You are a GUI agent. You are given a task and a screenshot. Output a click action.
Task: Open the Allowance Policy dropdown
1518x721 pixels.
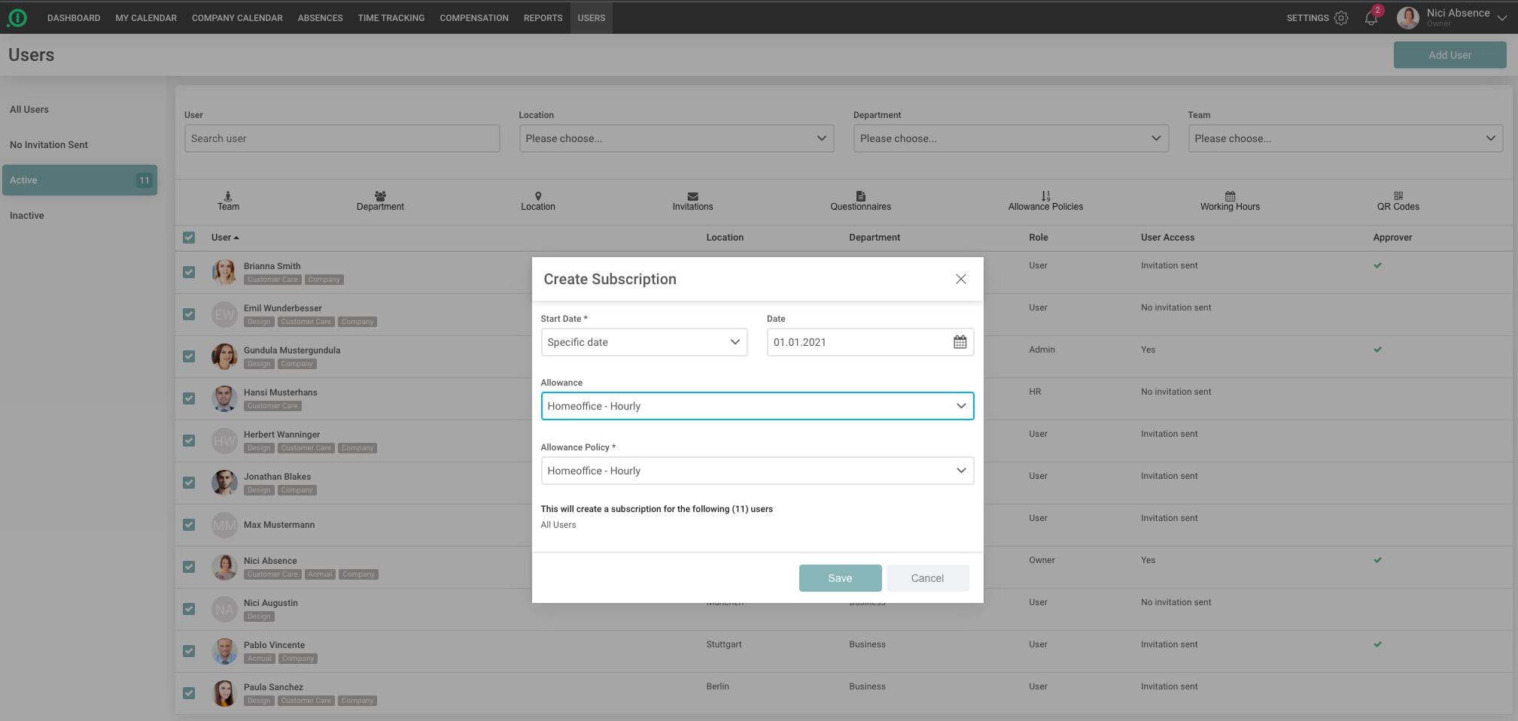[756, 471]
